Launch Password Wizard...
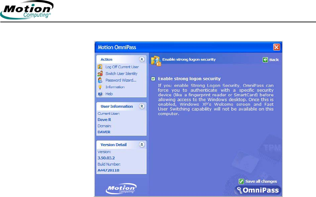Viewport: 316px width, 197px height. click(x=121, y=80)
